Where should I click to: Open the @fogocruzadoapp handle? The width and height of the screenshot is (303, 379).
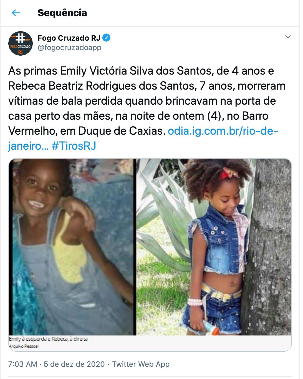(x=69, y=48)
